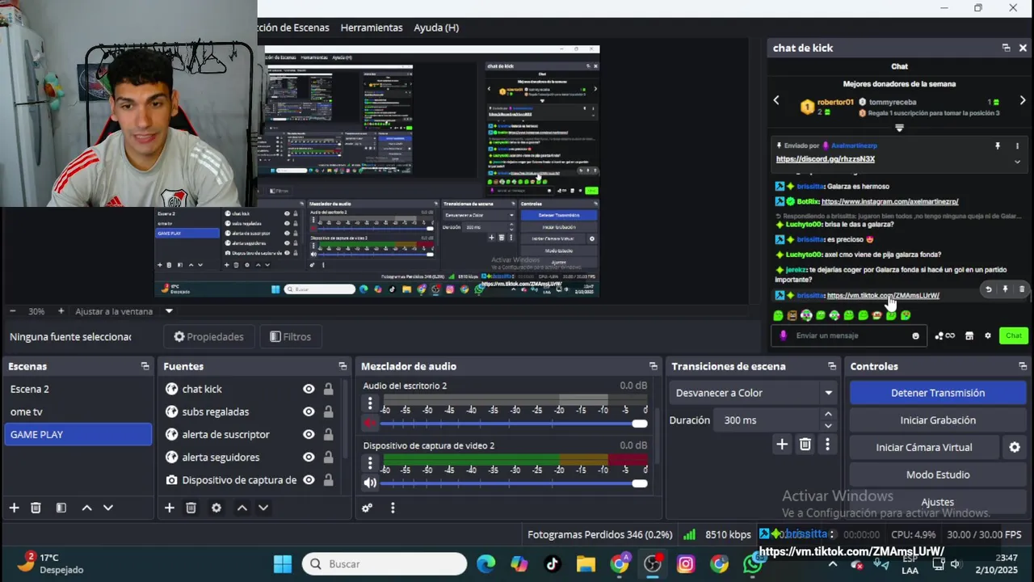
Task: Add a scene transition with plus icon
Action: pyautogui.click(x=781, y=444)
